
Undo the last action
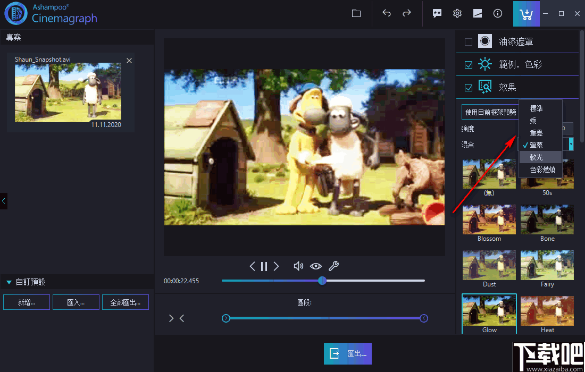click(x=387, y=13)
